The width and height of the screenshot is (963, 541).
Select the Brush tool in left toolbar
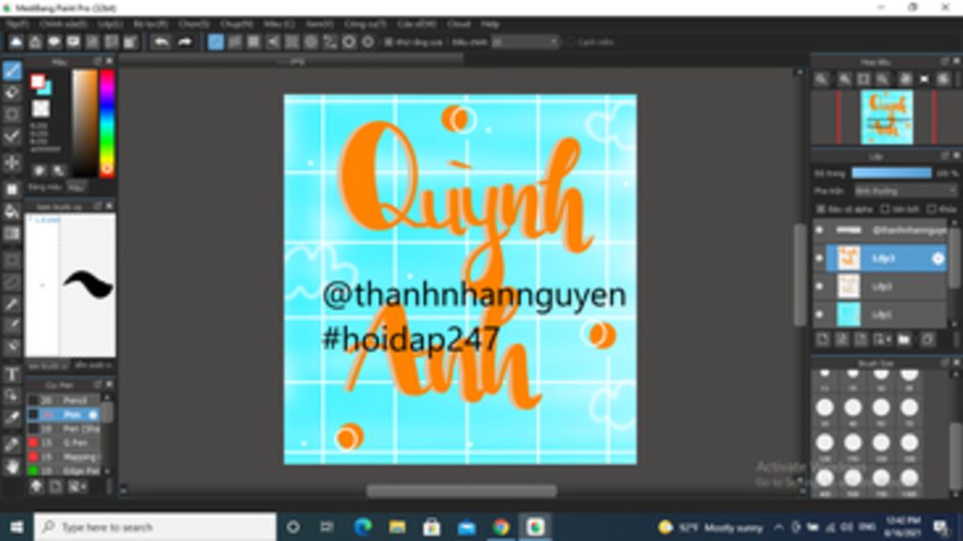tap(11, 70)
